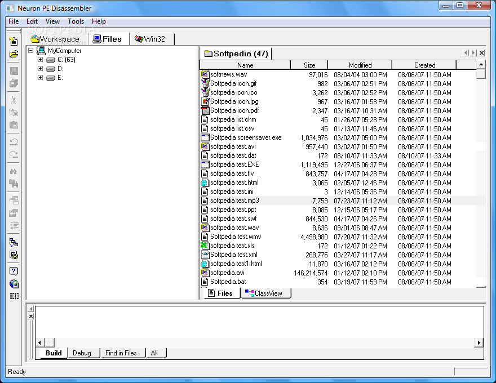Open the View menu
Image resolution: width=496 pixels, height=383 pixels.
[52, 21]
